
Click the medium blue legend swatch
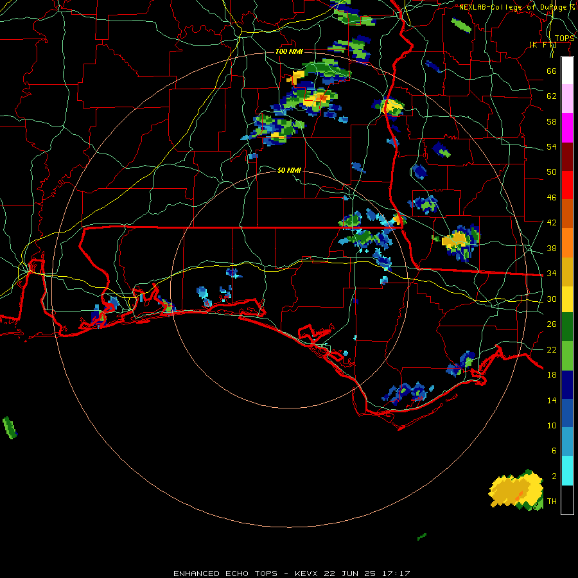click(x=567, y=413)
